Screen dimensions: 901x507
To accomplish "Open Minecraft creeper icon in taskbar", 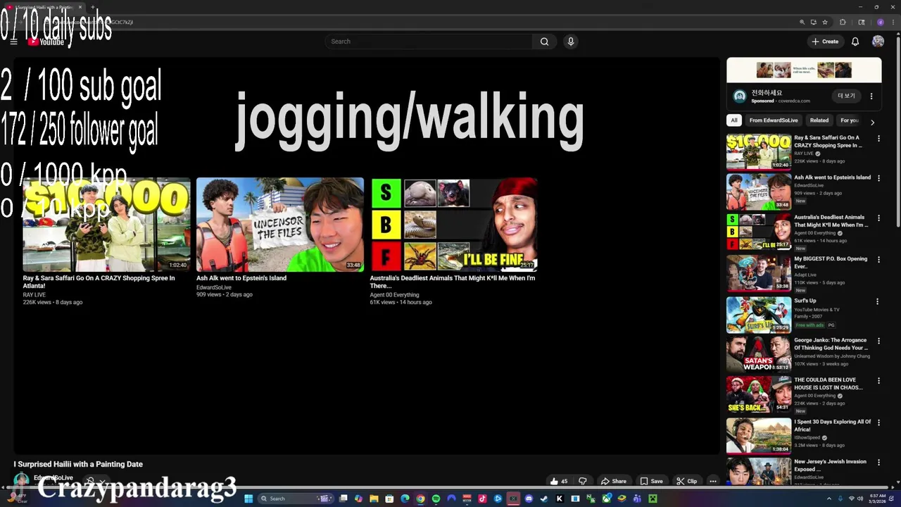I will 652,499.
